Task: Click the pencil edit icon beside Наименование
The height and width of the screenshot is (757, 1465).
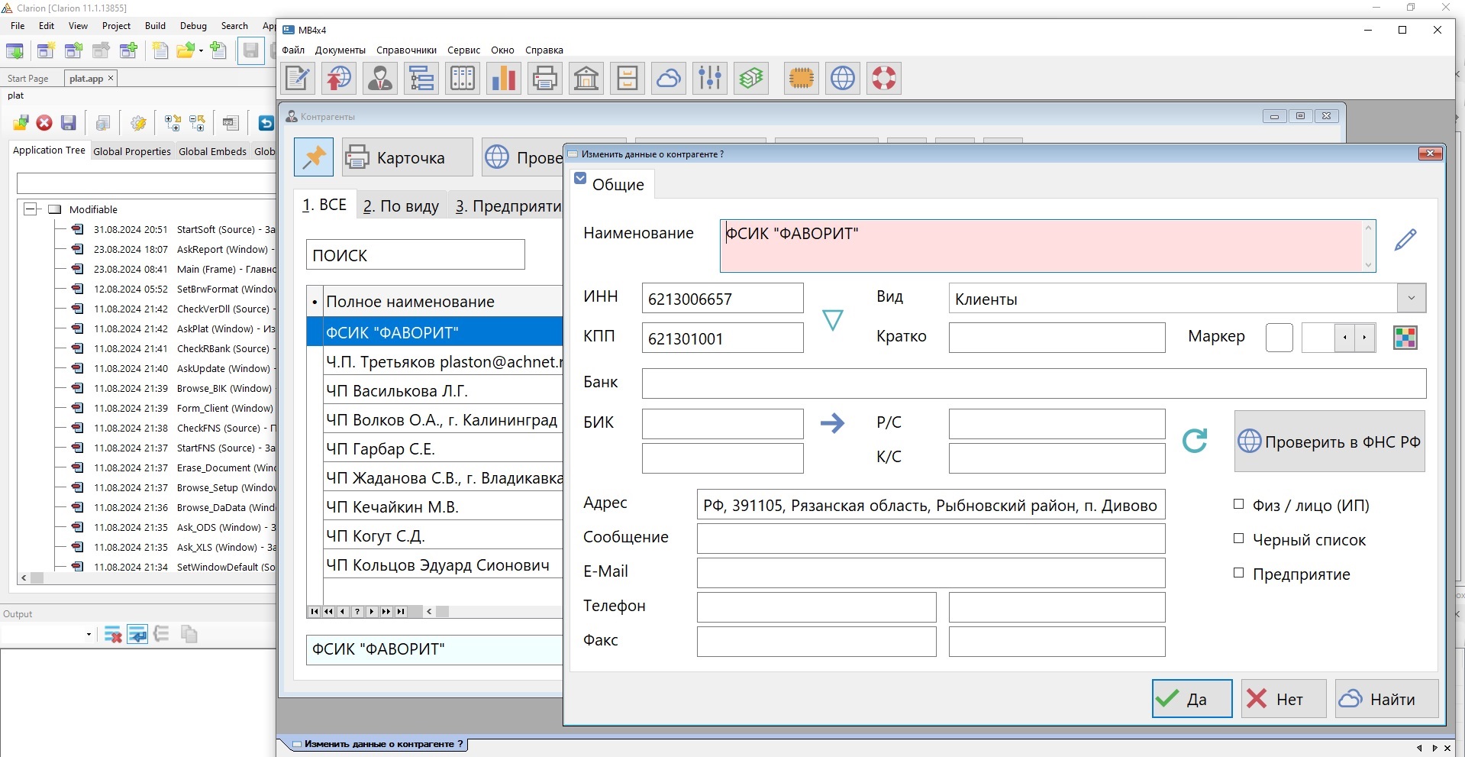Action: [1405, 240]
